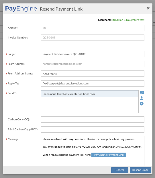Open the contact card picker icon

click(x=142, y=92)
